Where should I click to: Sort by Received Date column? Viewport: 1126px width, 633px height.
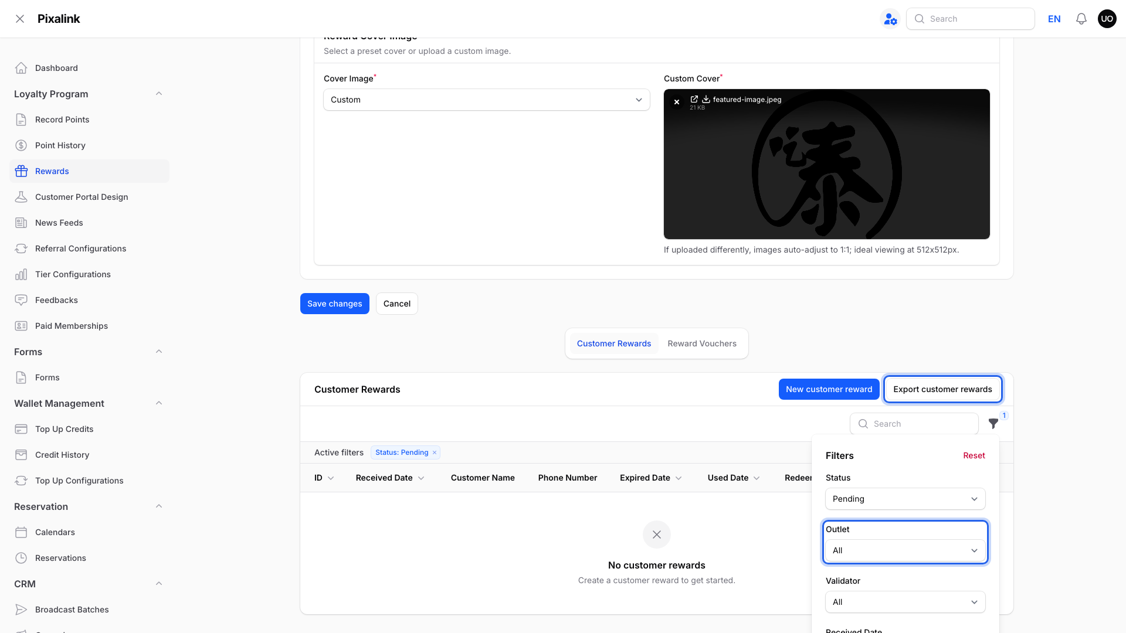pyautogui.click(x=390, y=478)
